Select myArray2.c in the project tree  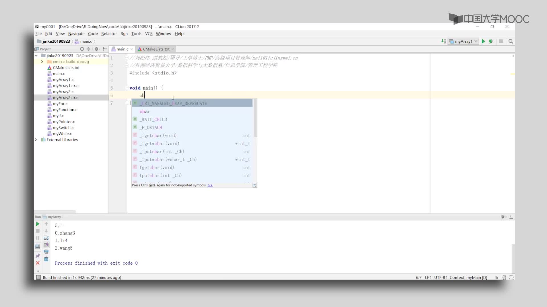point(63,92)
